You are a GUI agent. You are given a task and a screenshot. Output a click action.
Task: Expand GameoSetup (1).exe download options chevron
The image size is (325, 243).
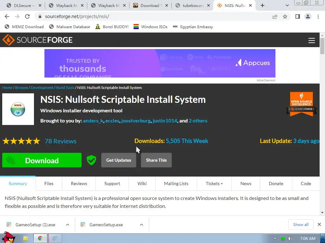pyautogui.click(x=68, y=225)
